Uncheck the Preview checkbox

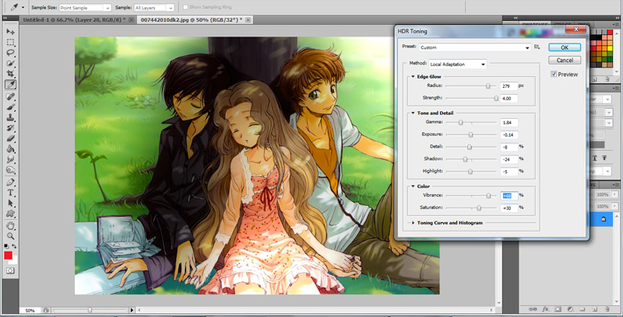pyautogui.click(x=554, y=75)
